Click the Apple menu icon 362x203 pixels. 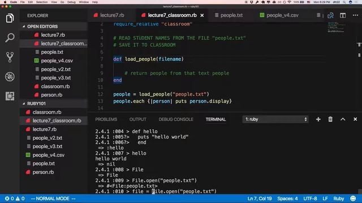(5, 2)
